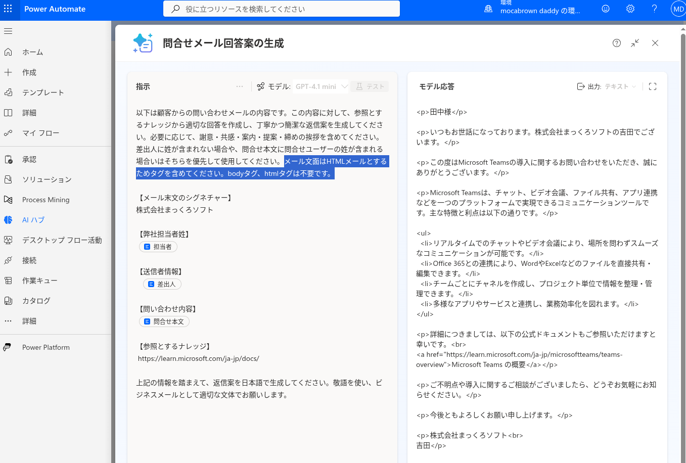Click the 【送信者情報】 heading
Viewport: 686px width, 463px height.
pyautogui.click(x=161, y=271)
